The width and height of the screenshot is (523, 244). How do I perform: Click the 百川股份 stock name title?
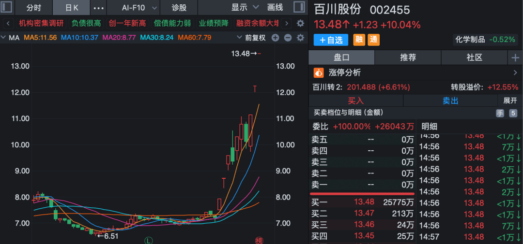(x=338, y=9)
